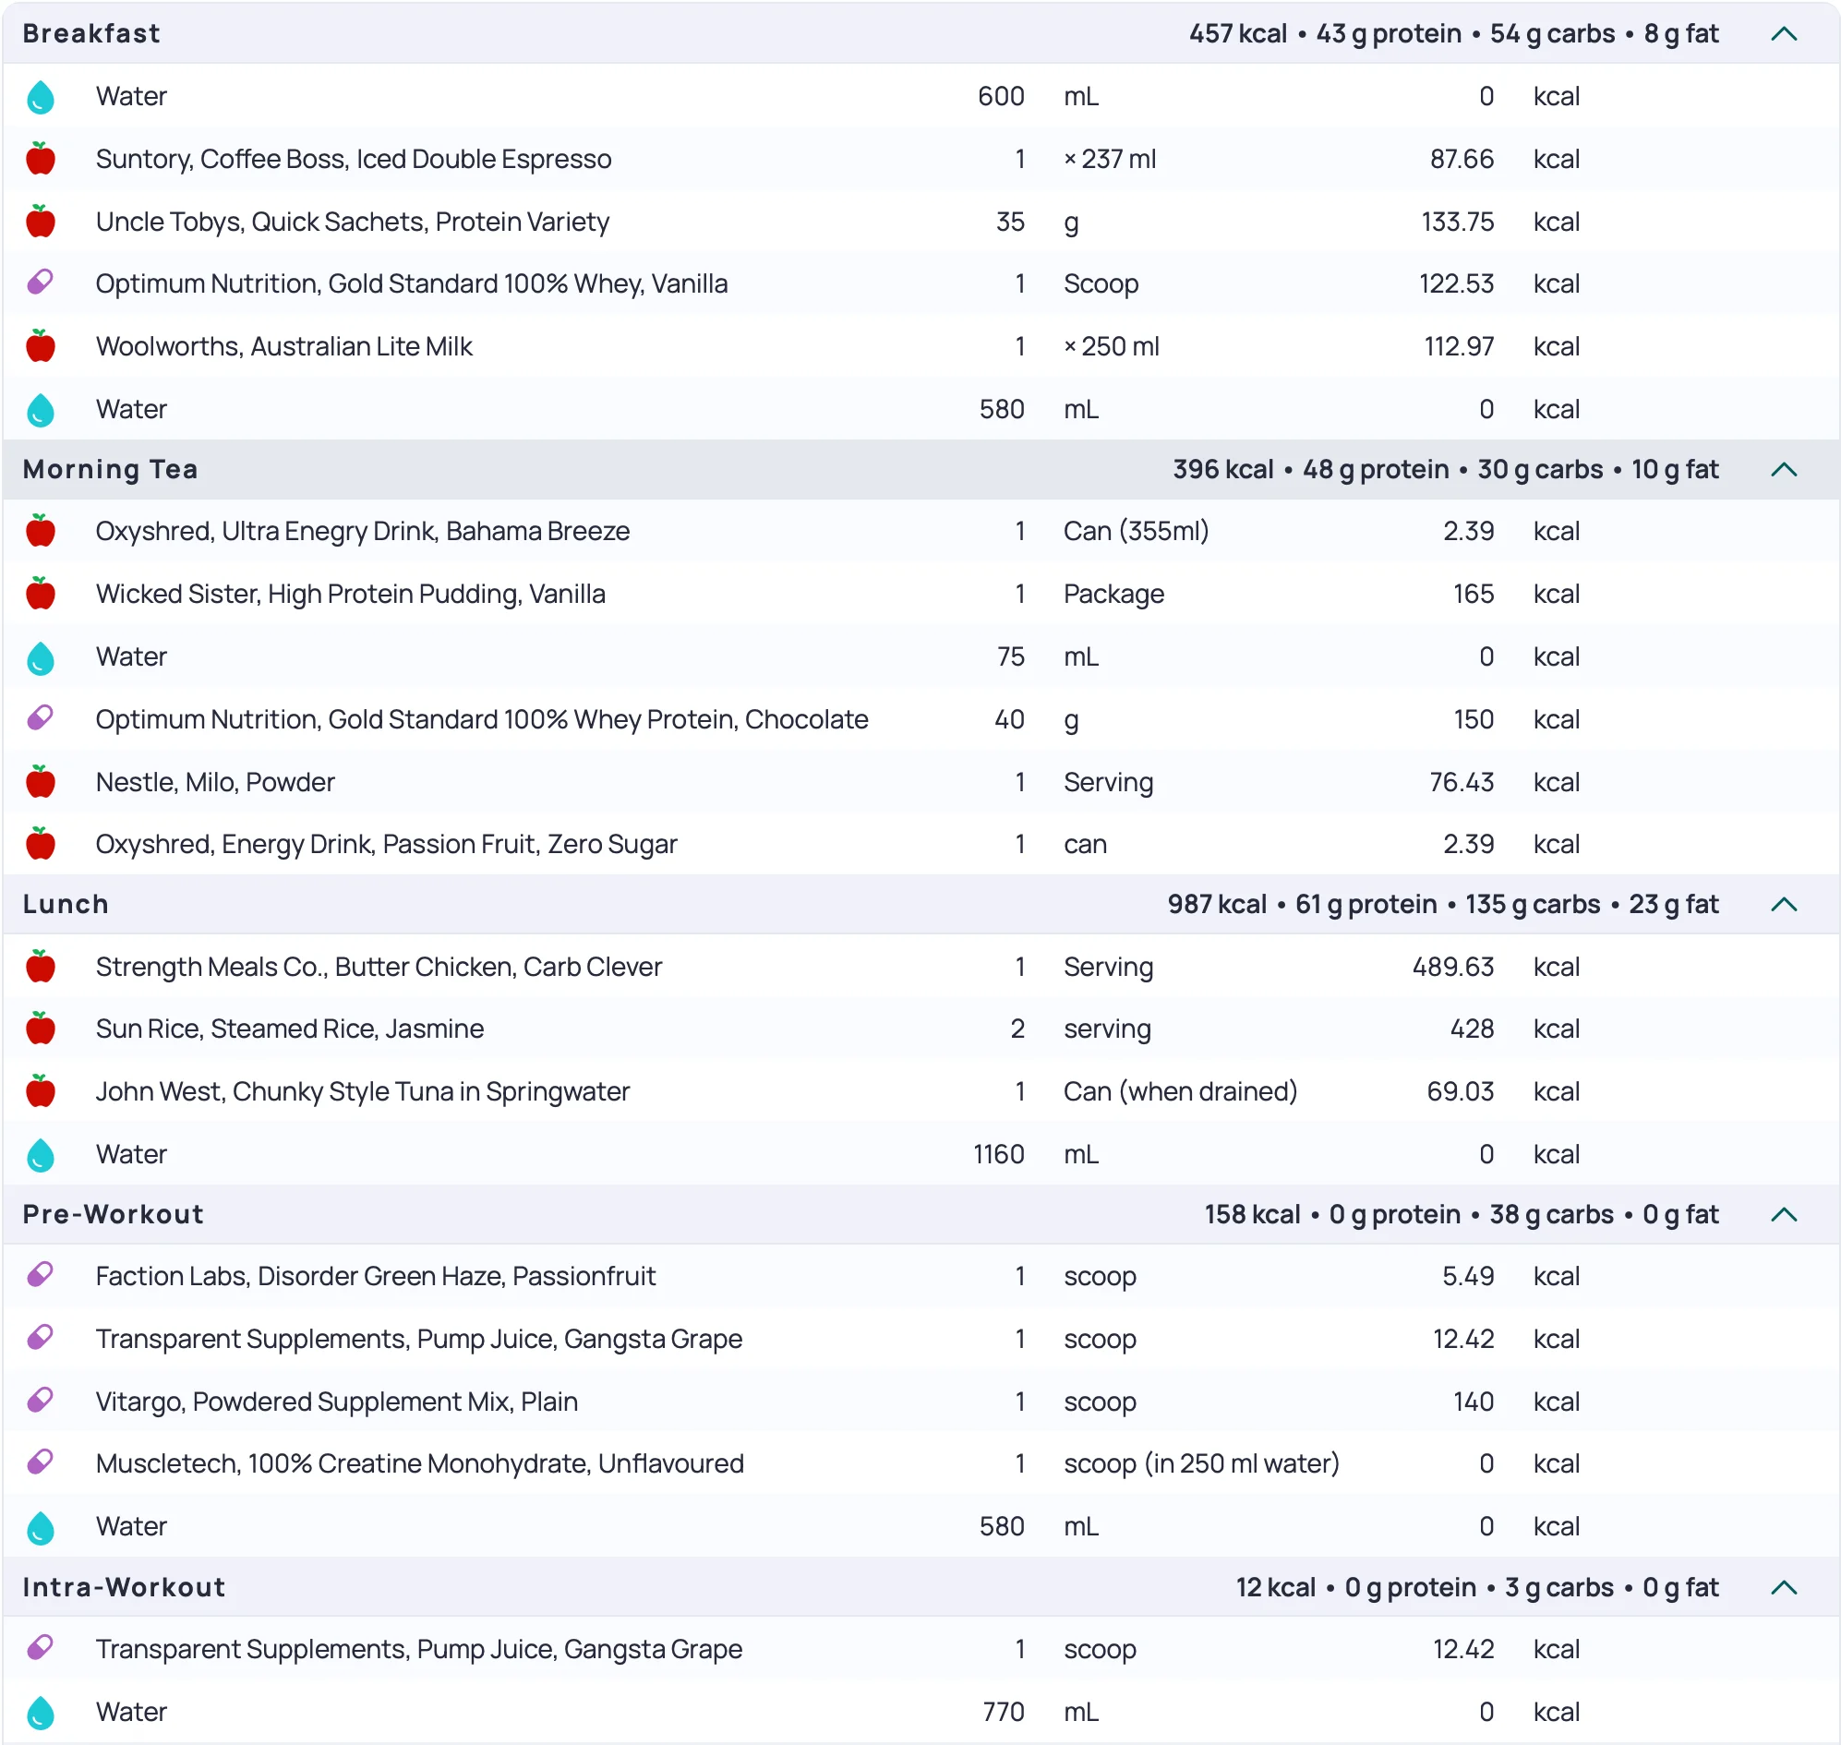Viewport: 1841px width, 1745px height.
Task: Collapse the Lunch section chevron
Action: click(x=1784, y=904)
